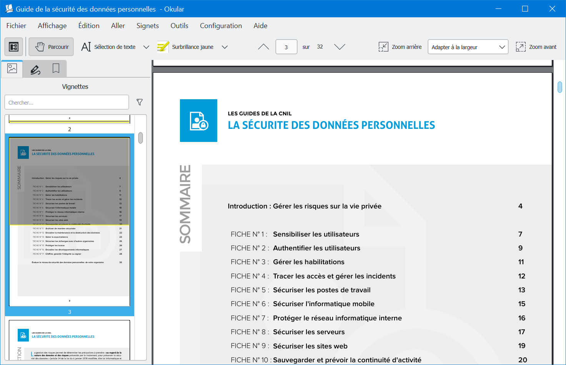Click the Vignettes panel title
Viewport: 566px width, 365px height.
pyautogui.click(x=75, y=87)
